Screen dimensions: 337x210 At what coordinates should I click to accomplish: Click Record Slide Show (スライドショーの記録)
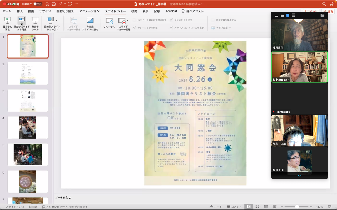(123, 24)
